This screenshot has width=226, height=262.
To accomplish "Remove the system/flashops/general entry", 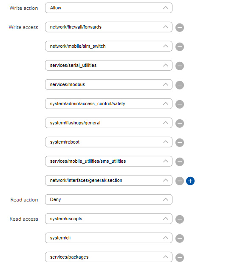I will (180, 123).
